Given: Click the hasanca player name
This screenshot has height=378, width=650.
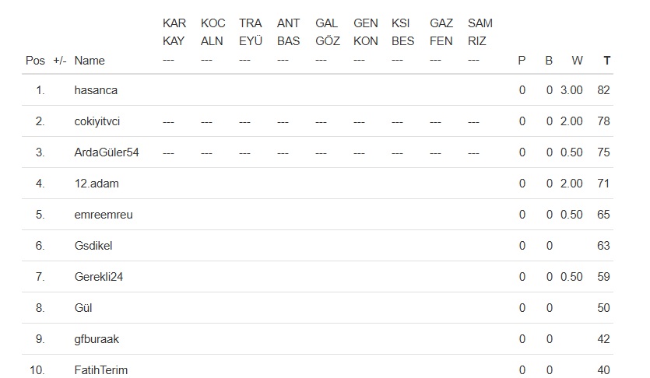Looking at the screenshot, I should [x=96, y=90].
